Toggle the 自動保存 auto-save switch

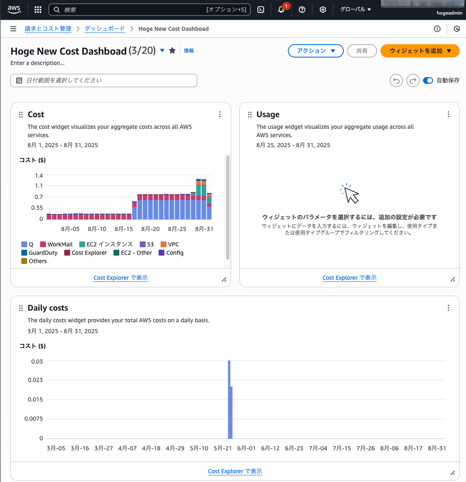tap(428, 80)
